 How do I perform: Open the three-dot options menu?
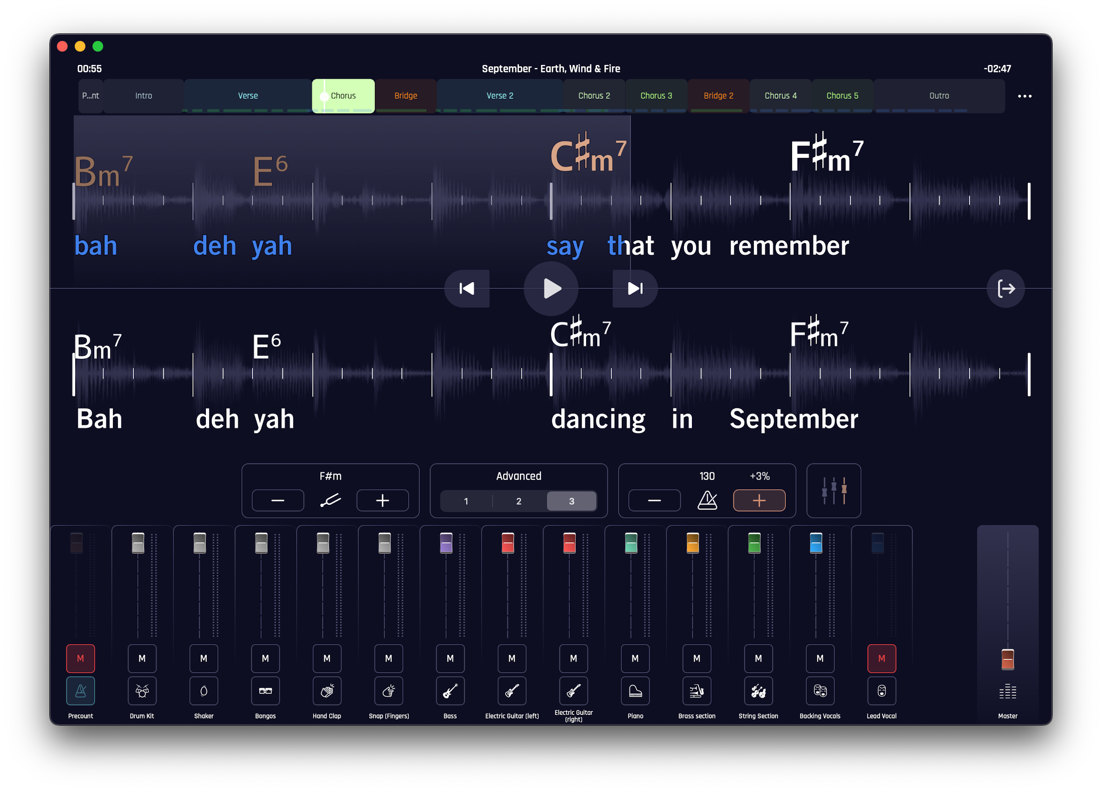(x=1025, y=96)
